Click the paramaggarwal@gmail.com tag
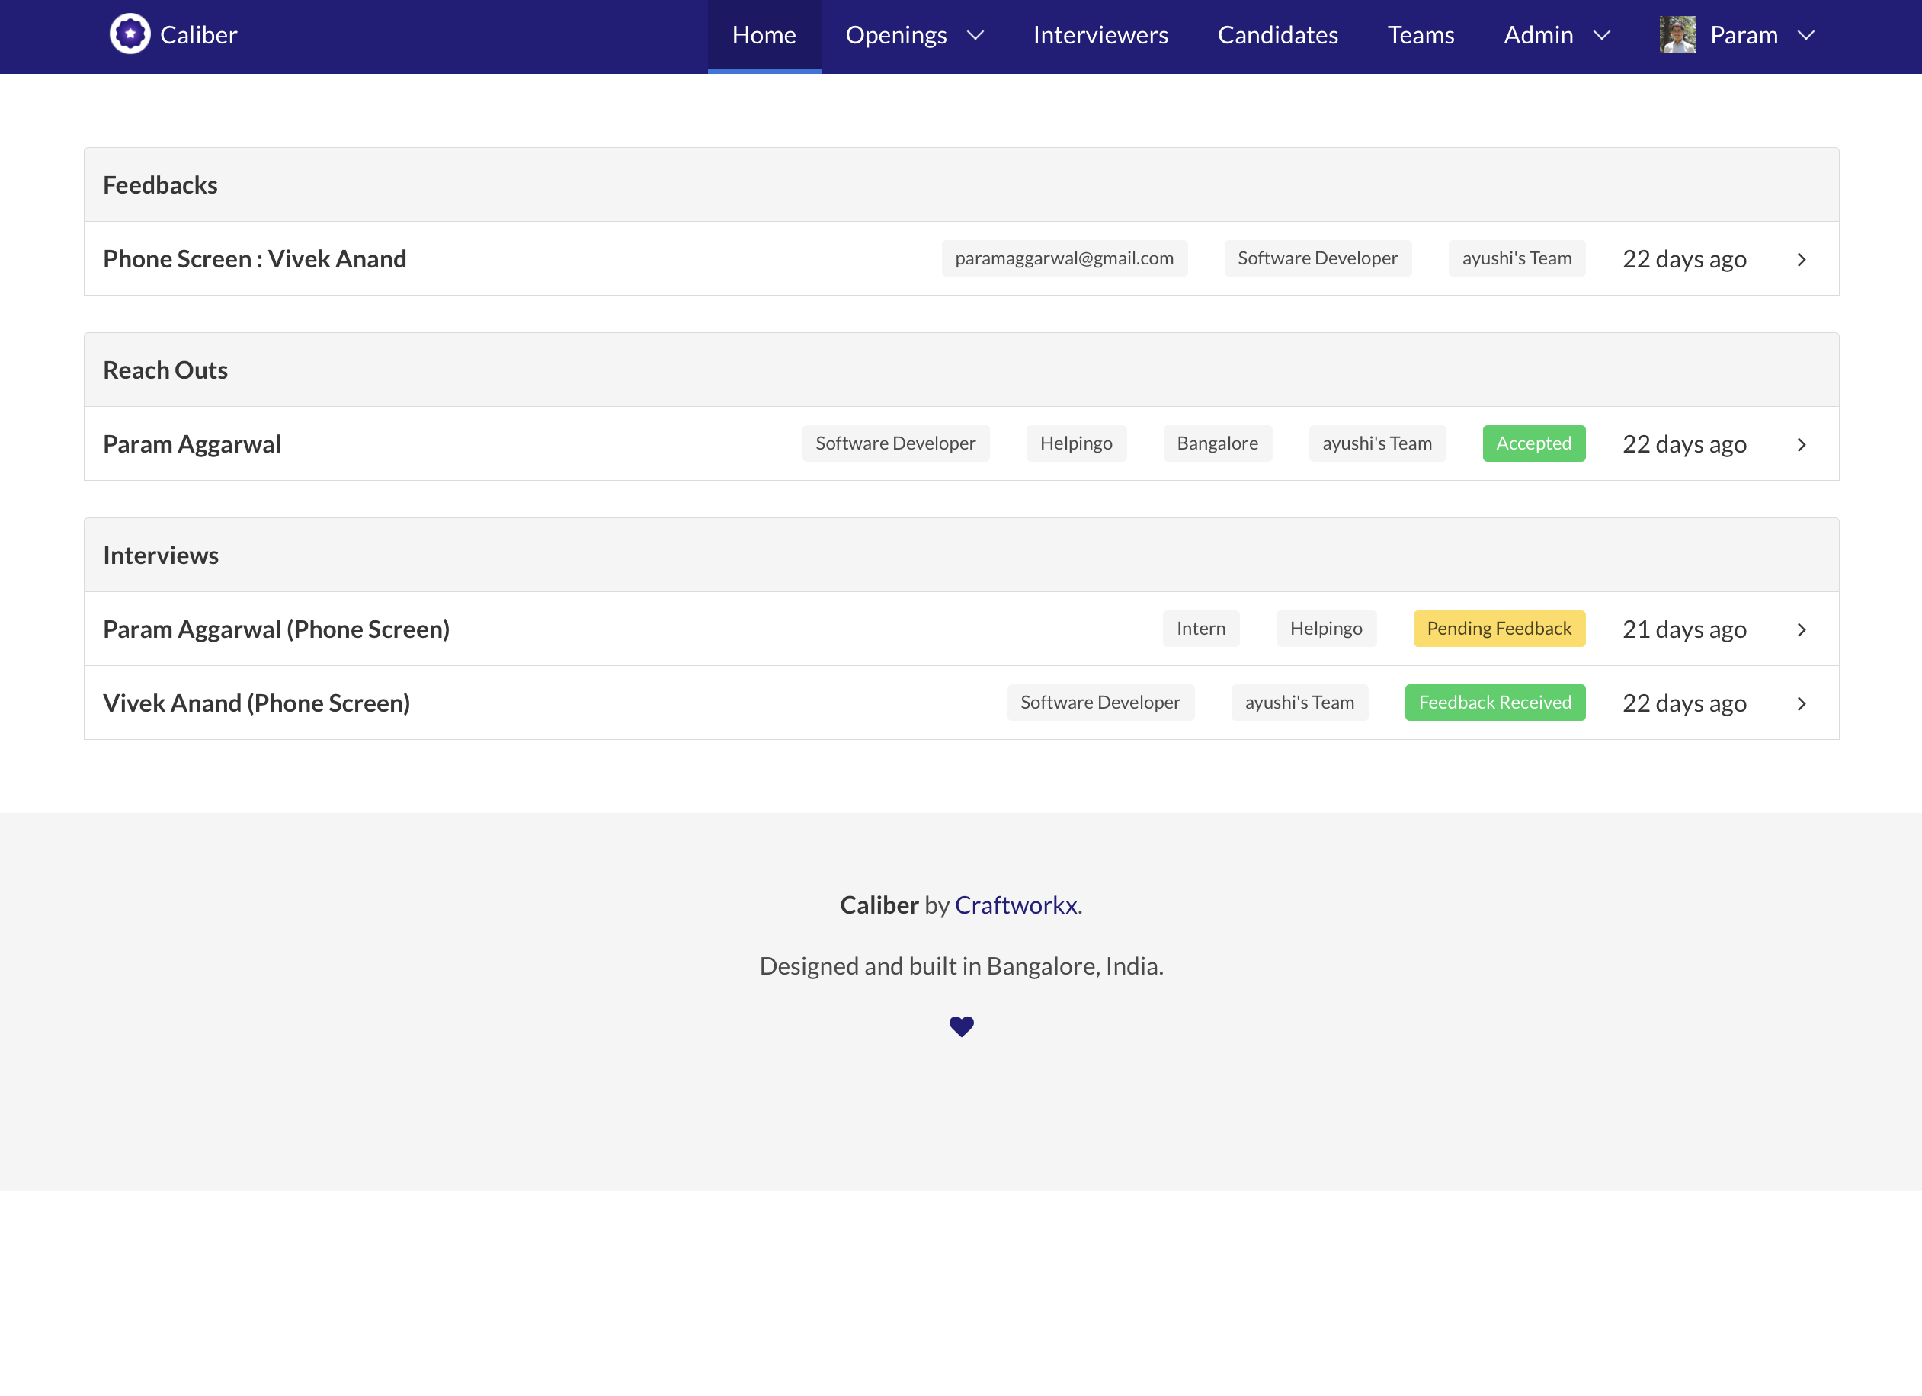The width and height of the screenshot is (1922, 1396). pos(1064,258)
